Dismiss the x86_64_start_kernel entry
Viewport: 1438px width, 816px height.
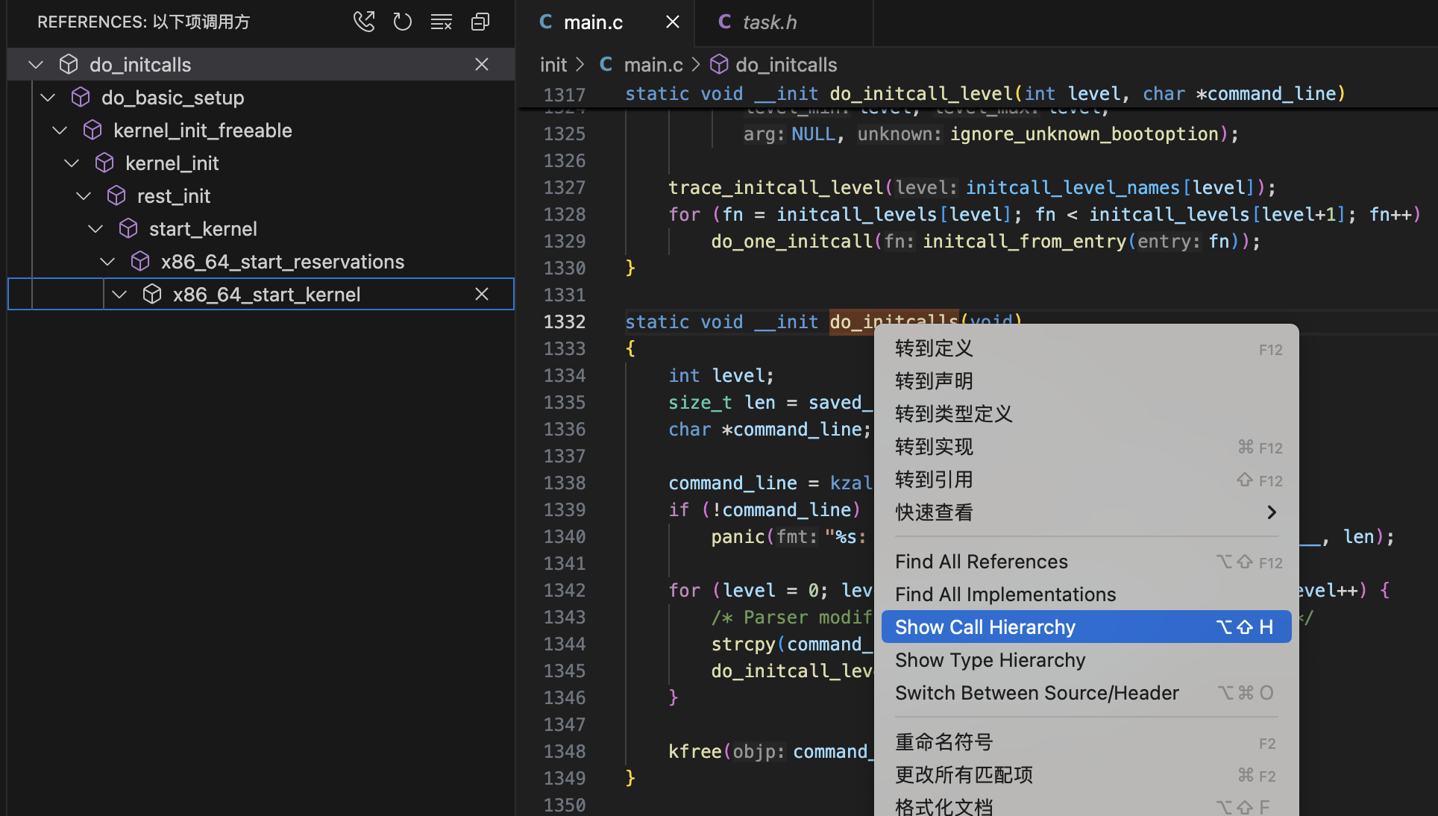point(482,295)
